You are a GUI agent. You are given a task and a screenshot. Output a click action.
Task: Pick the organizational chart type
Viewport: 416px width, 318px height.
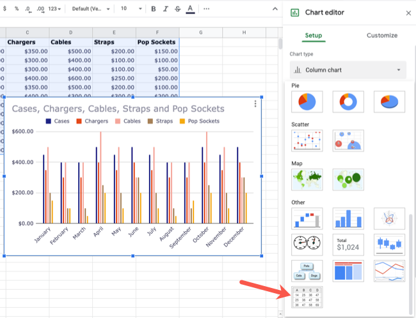[x=307, y=270]
